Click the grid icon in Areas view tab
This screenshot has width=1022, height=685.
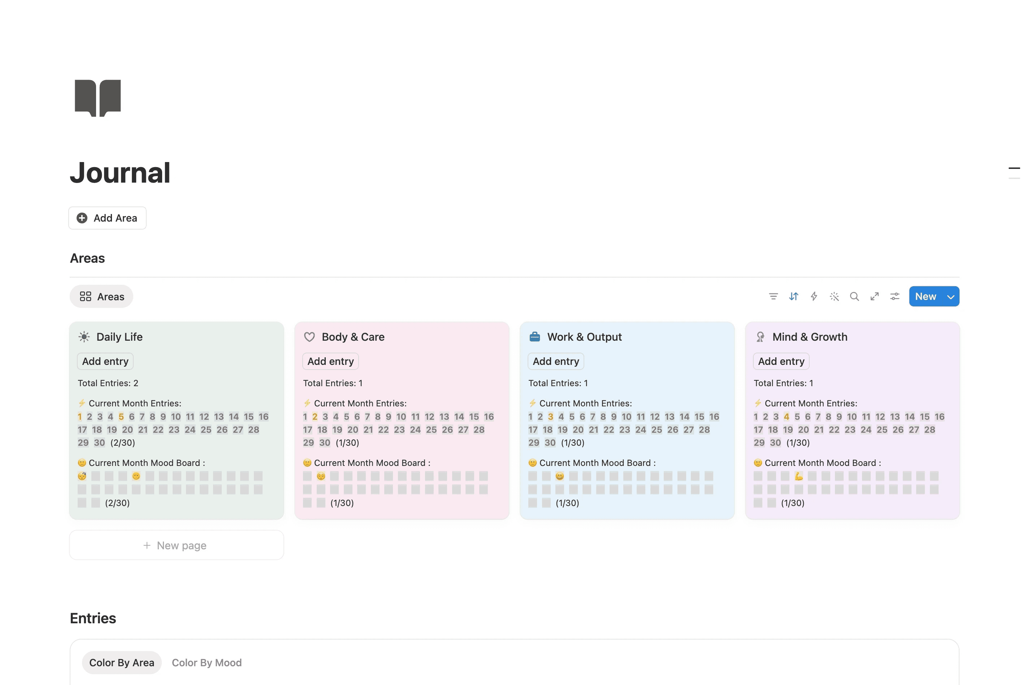coord(86,297)
